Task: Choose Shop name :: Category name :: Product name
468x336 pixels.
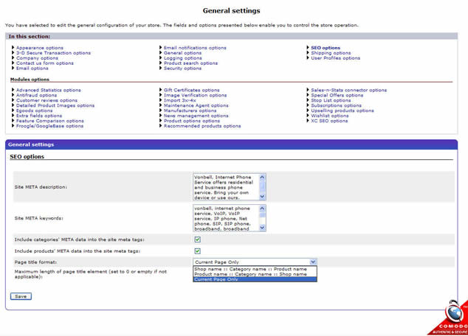Action: pyautogui.click(x=255, y=269)
